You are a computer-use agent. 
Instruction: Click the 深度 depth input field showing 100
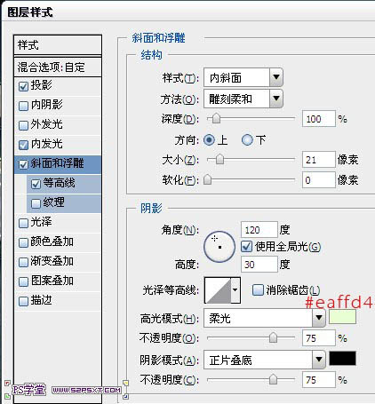319,119
